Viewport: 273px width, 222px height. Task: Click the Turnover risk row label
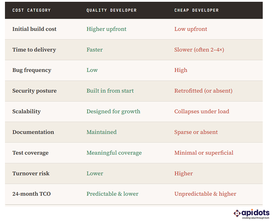[31, 173]
